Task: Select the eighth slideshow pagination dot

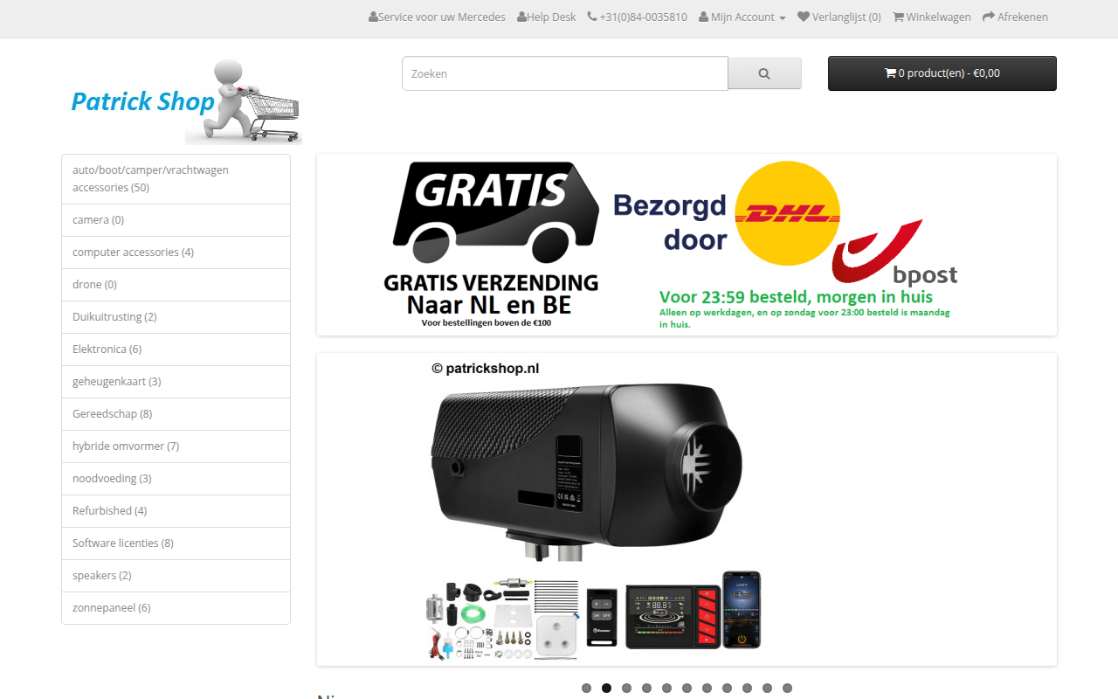Action: pos(727,689)
